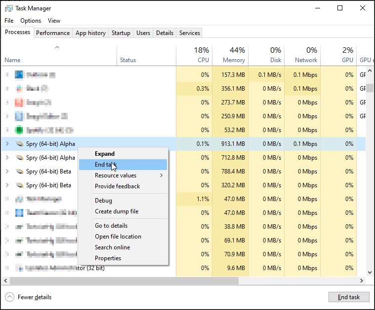Click the Spry icon on the 712.8 MB row
The height and width of the screenshot is (310, 375).
pyautogui.click(x=19, y=158)
